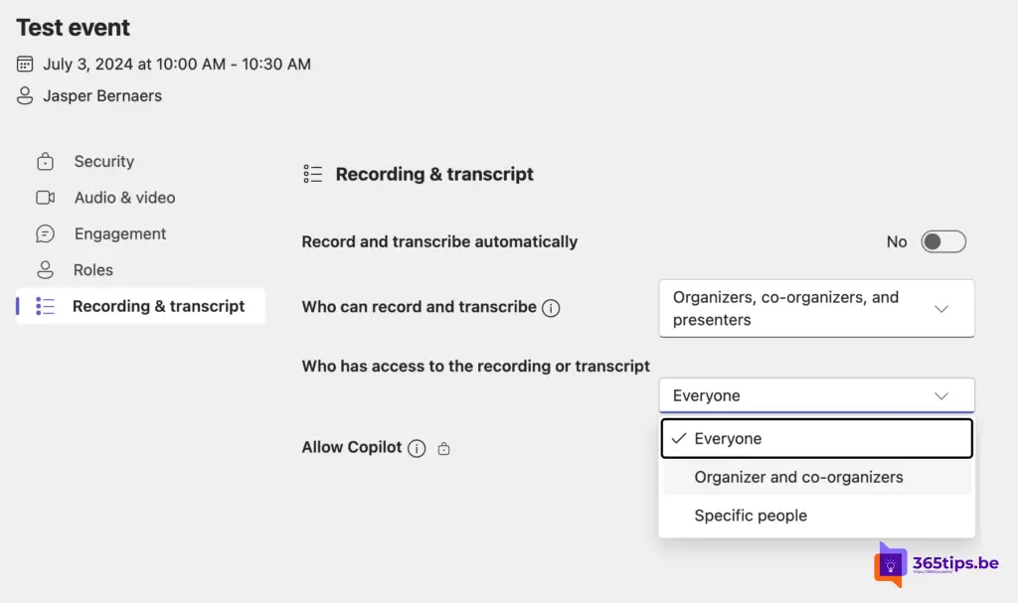Go to Audio & video settings
This screenshot has height=603, width=1018.
click(x=124, y=198)
